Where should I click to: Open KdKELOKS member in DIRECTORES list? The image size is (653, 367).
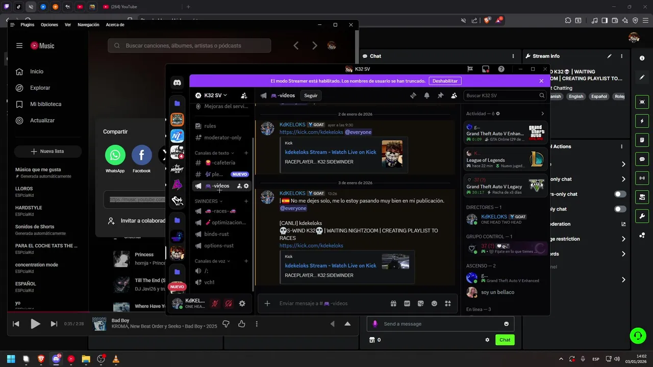point(505,219)
